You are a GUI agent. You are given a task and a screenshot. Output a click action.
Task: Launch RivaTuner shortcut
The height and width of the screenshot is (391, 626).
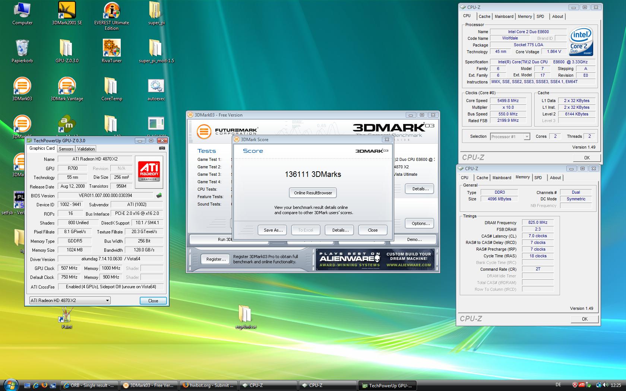pyautogui.click(x=111, y=51)
